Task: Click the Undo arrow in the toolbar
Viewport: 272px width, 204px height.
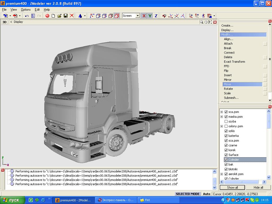Action: click(x=27, y=16)
